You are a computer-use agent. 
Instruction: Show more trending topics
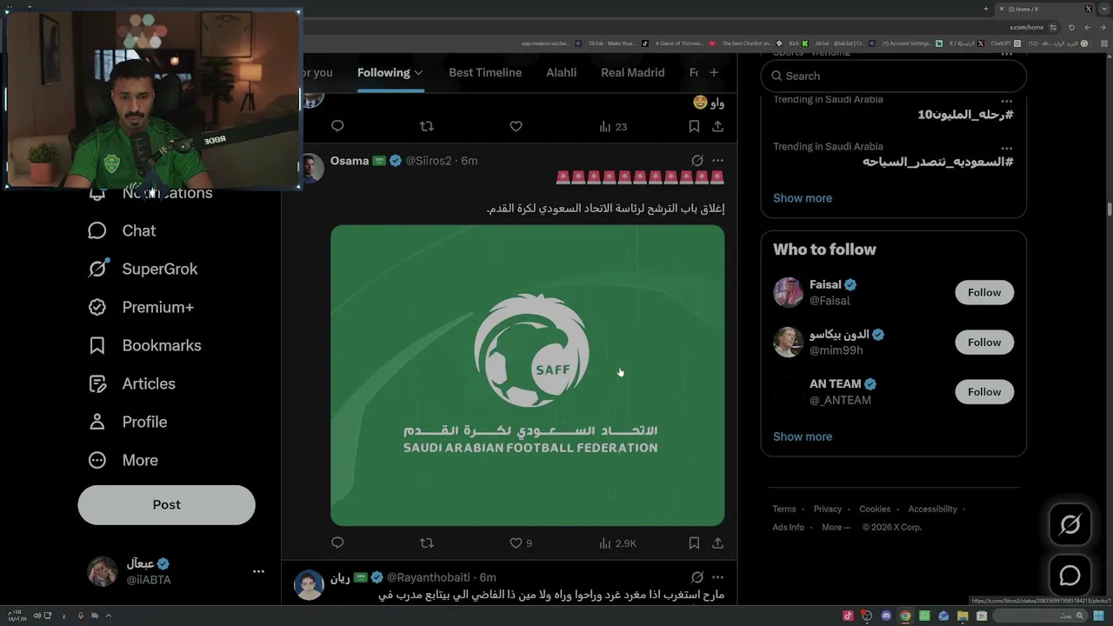coord(803,197)
